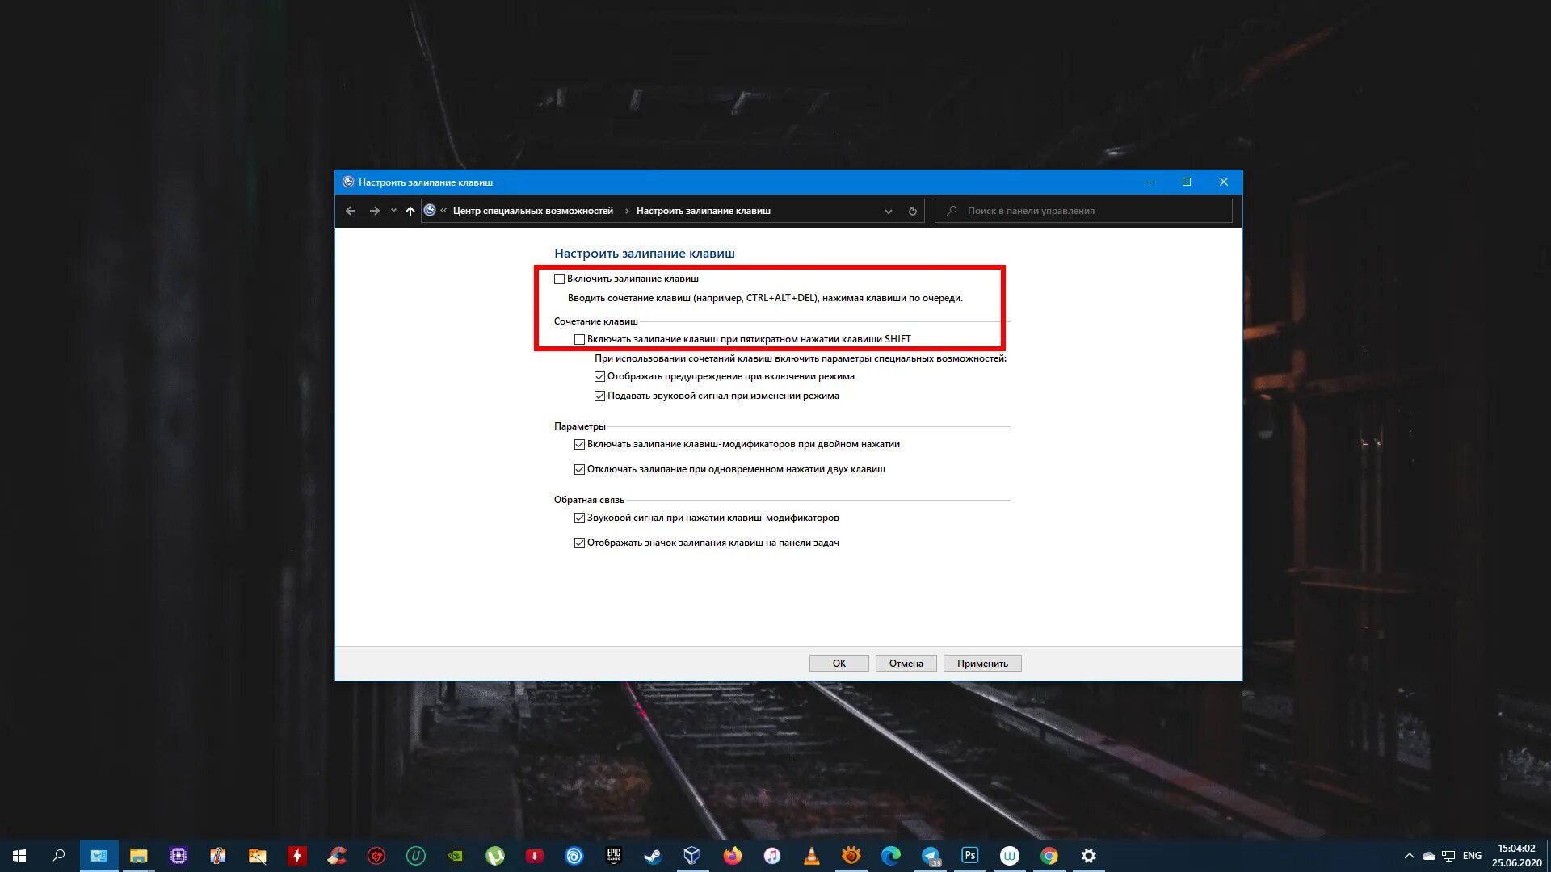1551x872 pixels.
Task: Open NVIDIA app from the taskbar
Action: 456,856
